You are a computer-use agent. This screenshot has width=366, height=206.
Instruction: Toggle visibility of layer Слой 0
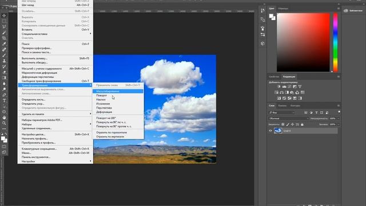270,131
